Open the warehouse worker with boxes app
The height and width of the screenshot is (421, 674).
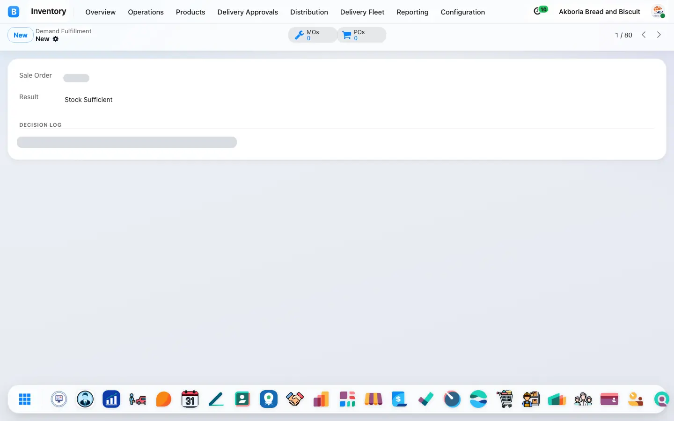(531, 399)
